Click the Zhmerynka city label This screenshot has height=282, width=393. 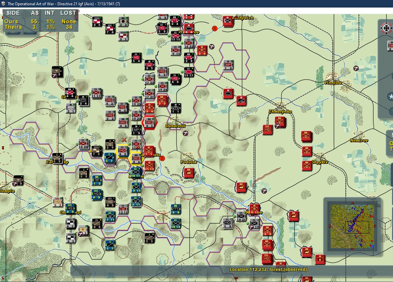tap(280, 111)
